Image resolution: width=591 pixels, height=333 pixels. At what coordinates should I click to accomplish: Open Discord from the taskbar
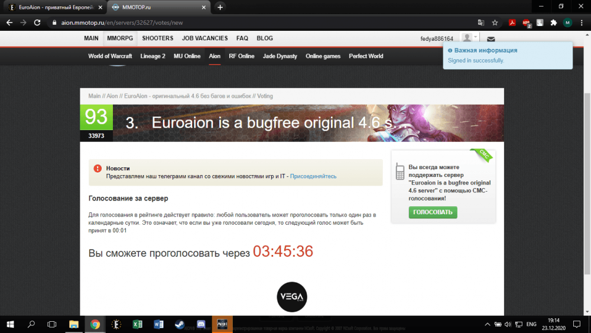(200, 324)
